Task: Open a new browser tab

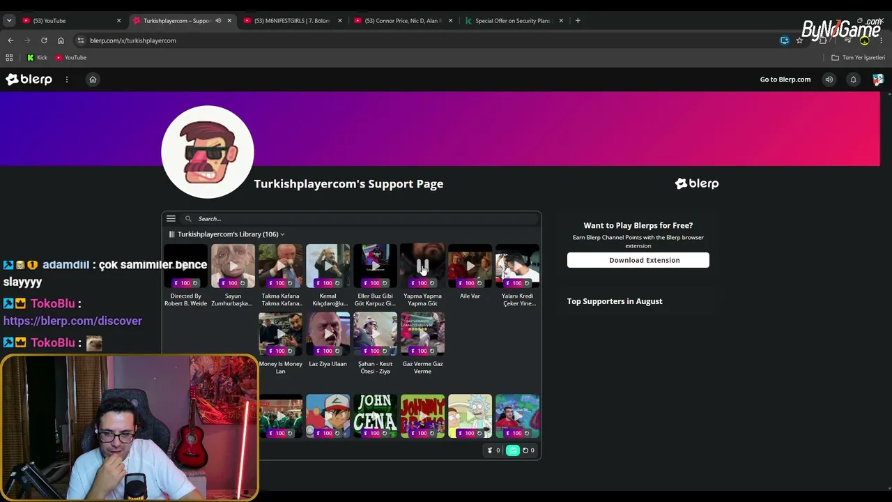Action: tap(578, 21)
